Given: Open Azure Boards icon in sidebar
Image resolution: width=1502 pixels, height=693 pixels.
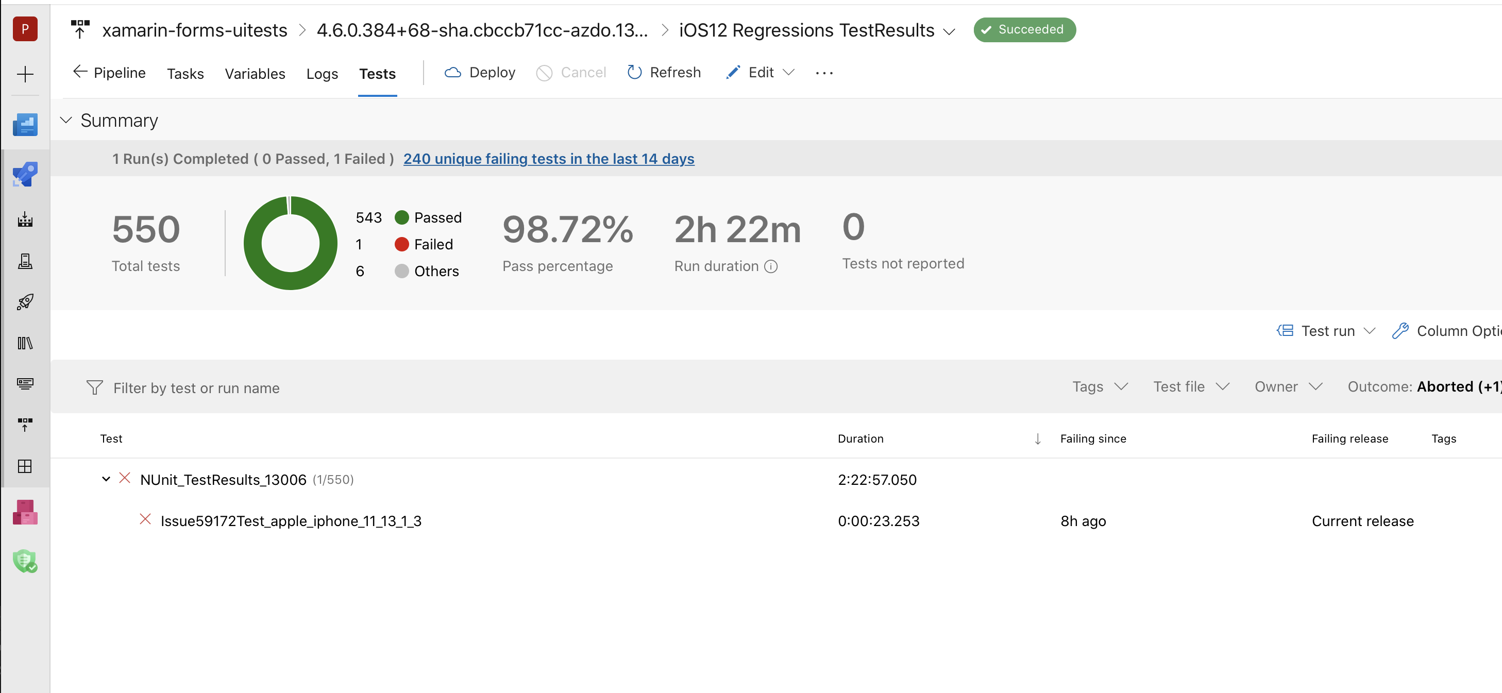Looking at the screenshot, I should click(x=25, y=125).
